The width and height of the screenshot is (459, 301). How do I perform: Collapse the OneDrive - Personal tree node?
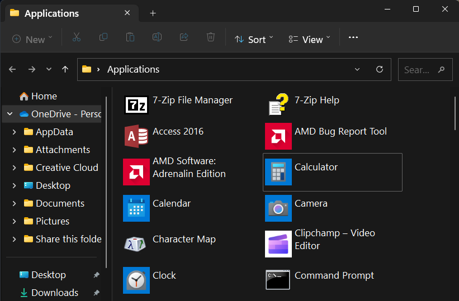[10, 114]
